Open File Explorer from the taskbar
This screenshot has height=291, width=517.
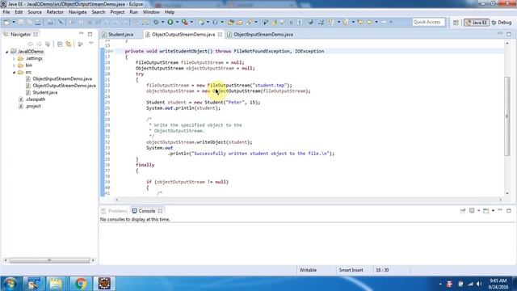pos(56,284)
